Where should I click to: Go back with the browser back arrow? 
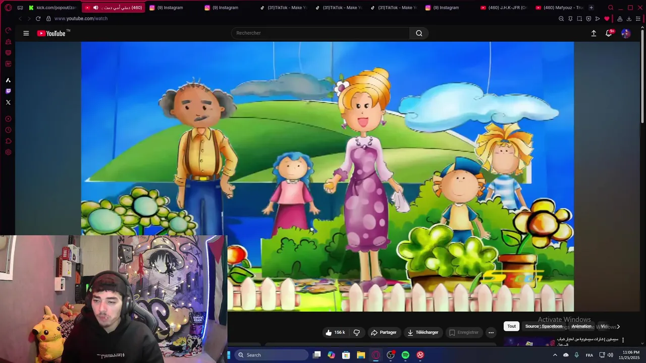coord(20,19)
